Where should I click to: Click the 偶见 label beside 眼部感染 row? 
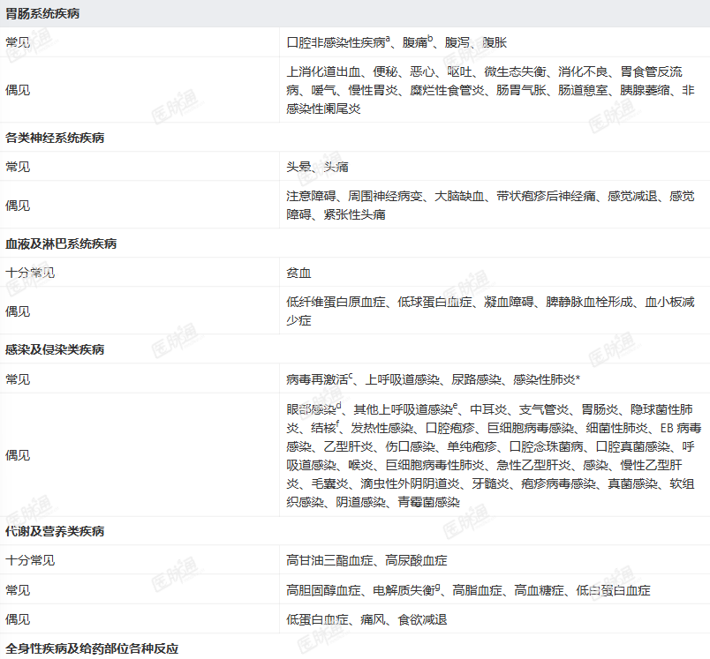18,455
